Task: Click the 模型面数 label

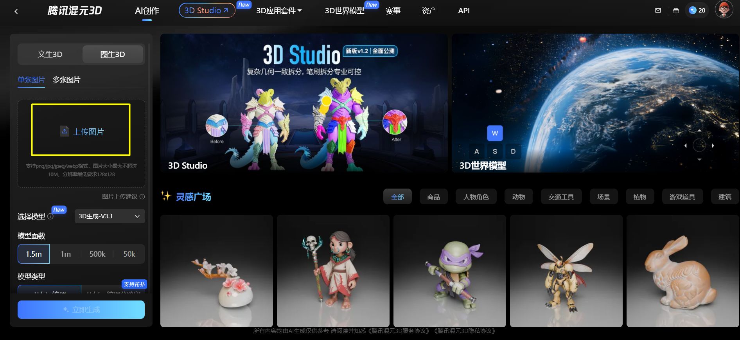Action: [31, 236]
